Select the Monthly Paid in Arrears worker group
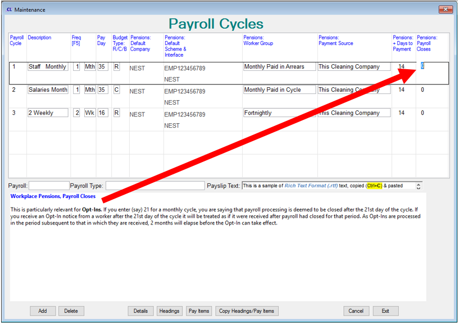Image resolution: width=459 pixels, height=324 pixels. pos(279,67)
